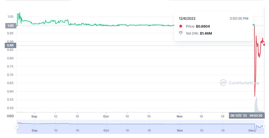Click the 'Vol 24h: $1.46M' tooltip text
The height and width of the screenshot is (138, 269).
199,33
